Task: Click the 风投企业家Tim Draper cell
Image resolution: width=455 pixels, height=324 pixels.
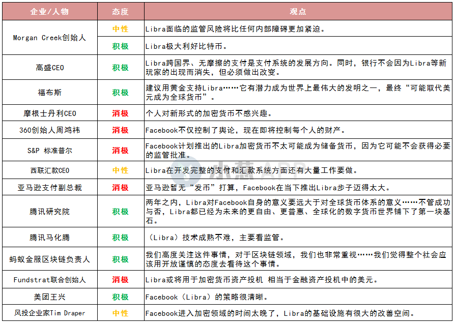Action: pyautogui.click(x=49, y=313)
